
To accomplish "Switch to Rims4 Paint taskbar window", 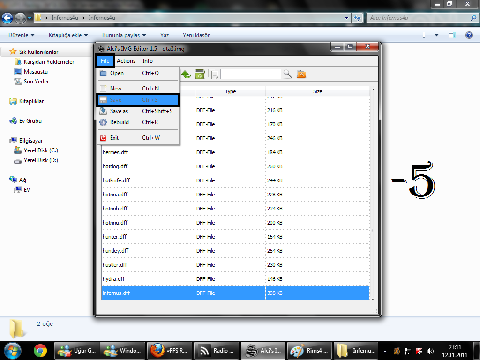I will [310, 351].
